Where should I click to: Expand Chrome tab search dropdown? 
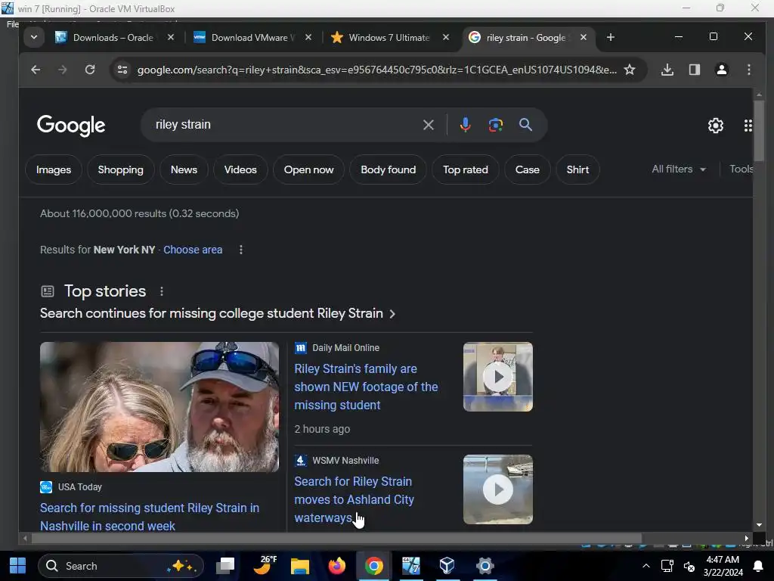33,38
